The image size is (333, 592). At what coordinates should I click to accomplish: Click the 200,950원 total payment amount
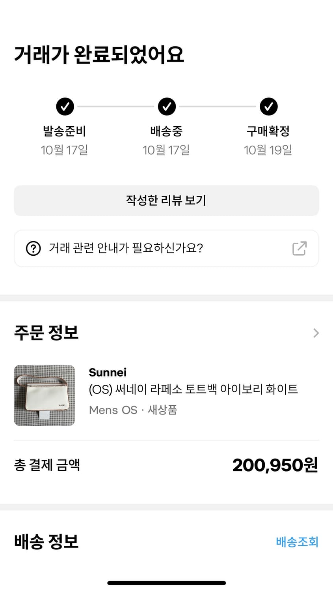[275, 465]
